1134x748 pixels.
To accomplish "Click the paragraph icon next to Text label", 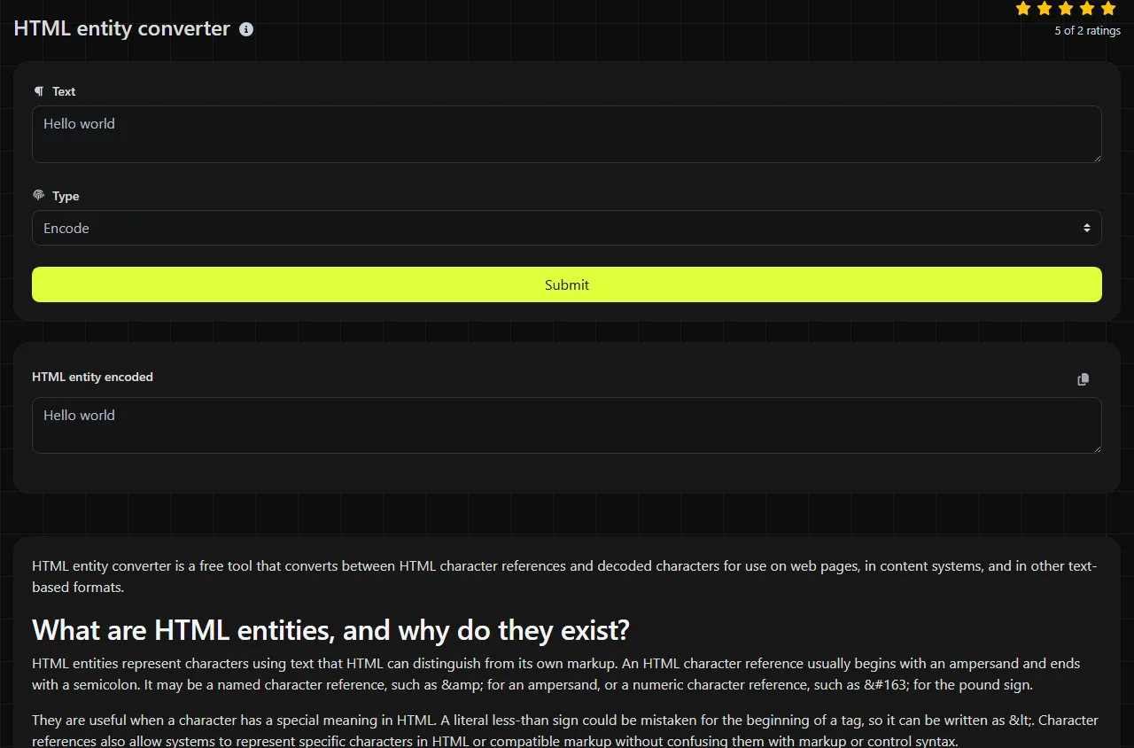I will tap(38, 91).
